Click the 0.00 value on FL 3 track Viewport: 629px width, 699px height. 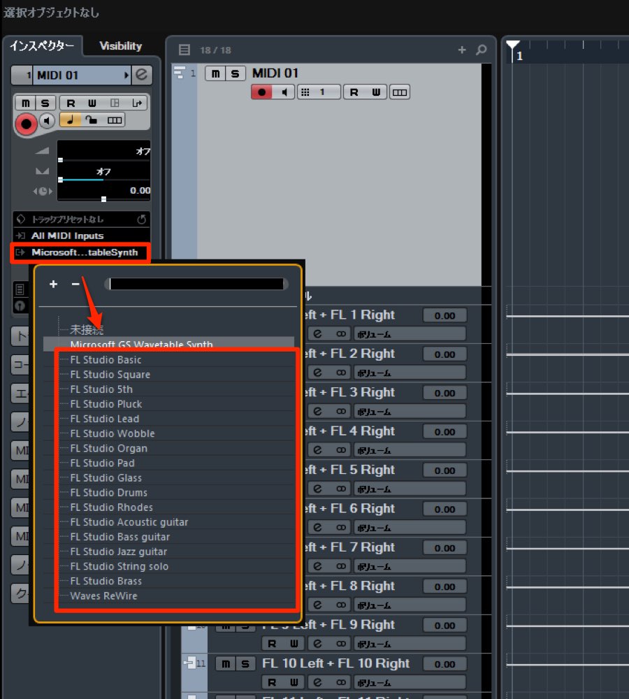point(444,393)
